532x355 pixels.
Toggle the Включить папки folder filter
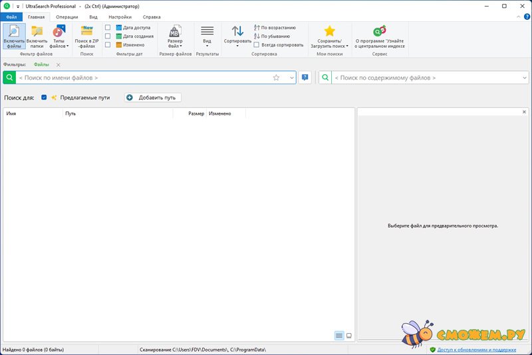point(37,32)
